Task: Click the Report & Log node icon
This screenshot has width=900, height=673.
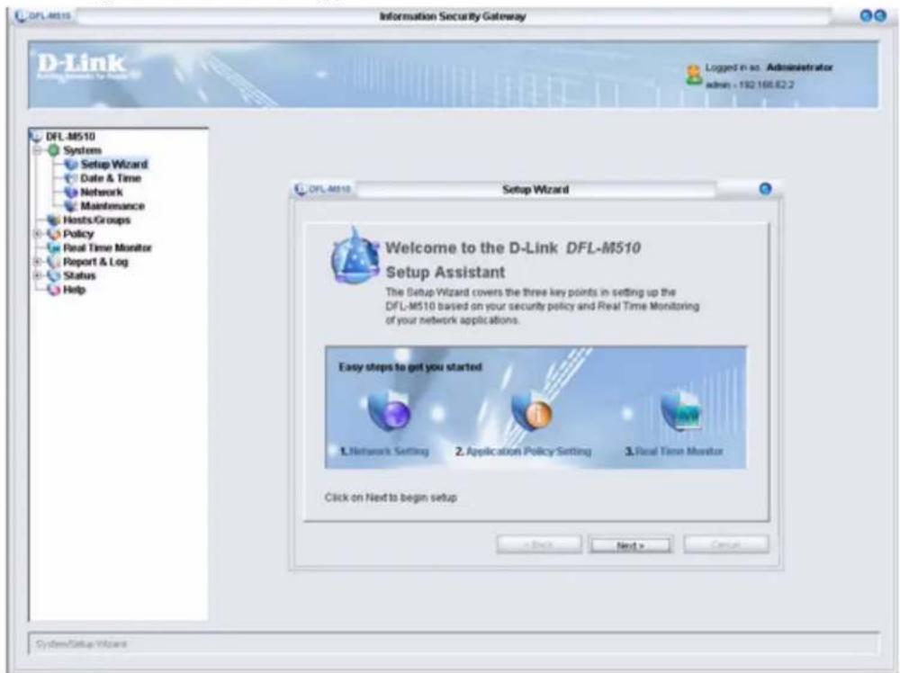Action: click(53, 262)
